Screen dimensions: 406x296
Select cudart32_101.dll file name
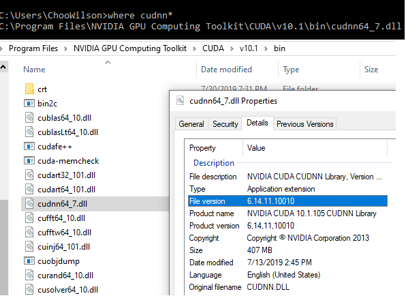(66, 175)
